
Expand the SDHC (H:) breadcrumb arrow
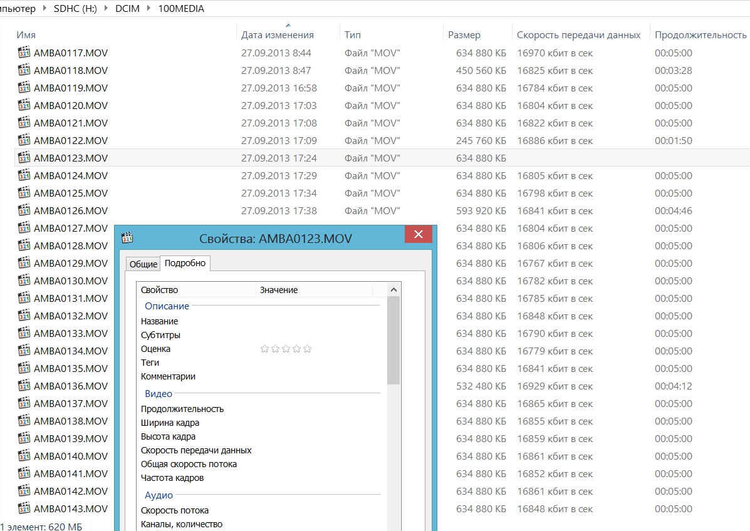coord(107,9)
